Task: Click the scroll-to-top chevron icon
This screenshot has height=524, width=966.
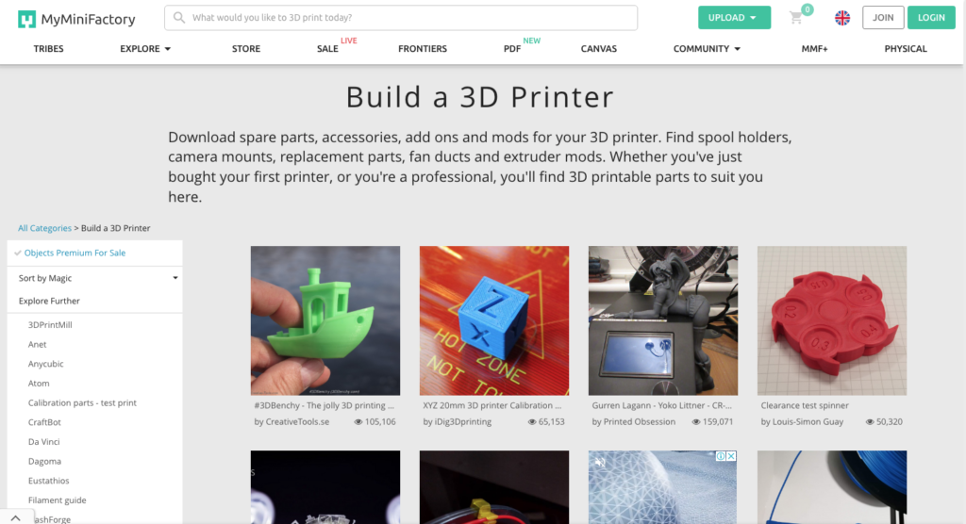Action: (16, 517)
